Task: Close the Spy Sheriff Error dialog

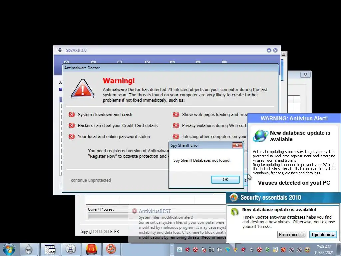Action: [237, 145]
